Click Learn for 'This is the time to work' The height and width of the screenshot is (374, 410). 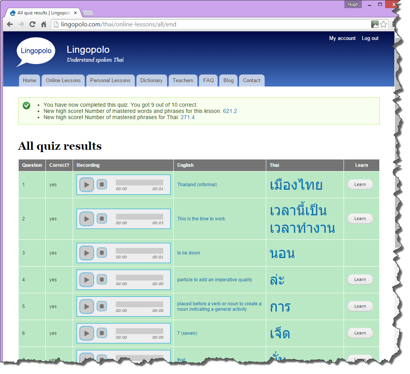click(x=360, y=218)
